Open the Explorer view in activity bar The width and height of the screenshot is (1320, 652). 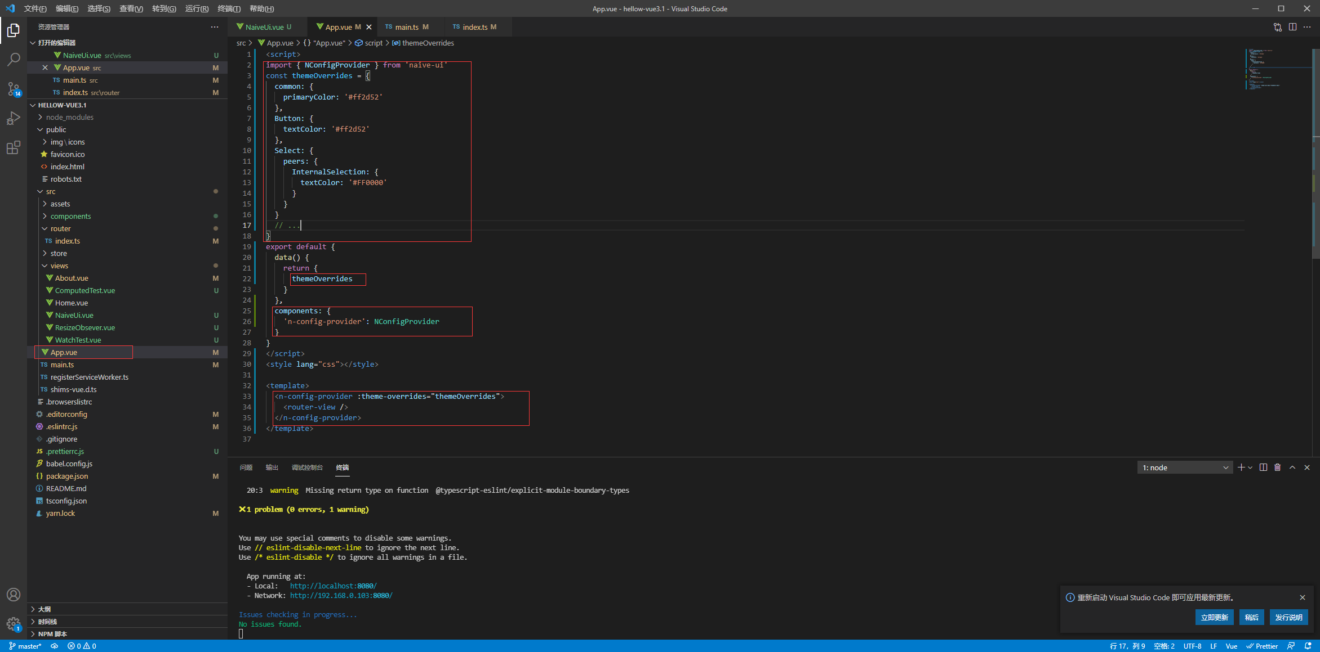click(14, 30)
